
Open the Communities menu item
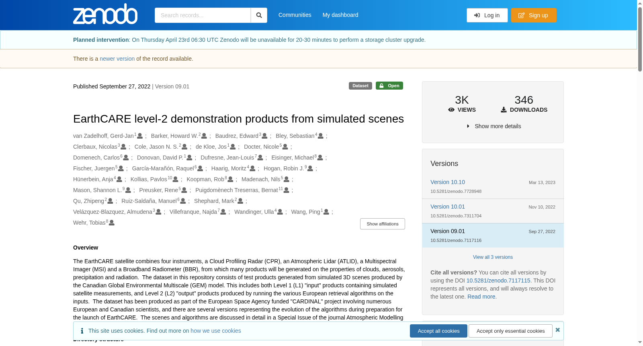[x=295, y=15]
